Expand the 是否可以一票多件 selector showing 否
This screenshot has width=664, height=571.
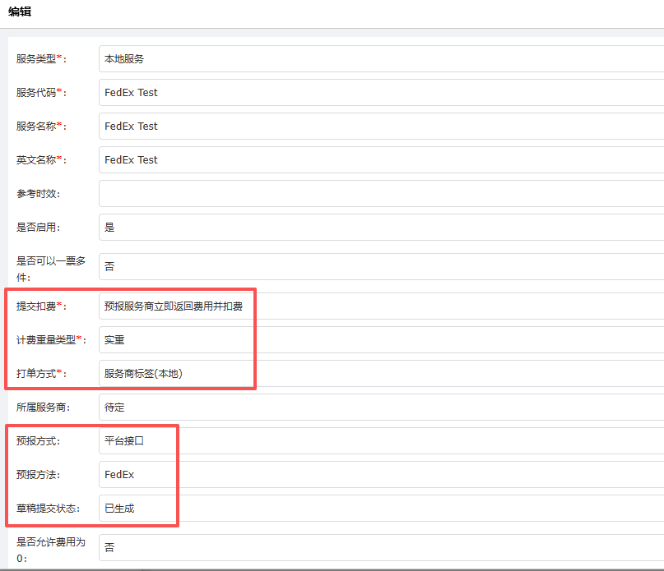[380, 267]
